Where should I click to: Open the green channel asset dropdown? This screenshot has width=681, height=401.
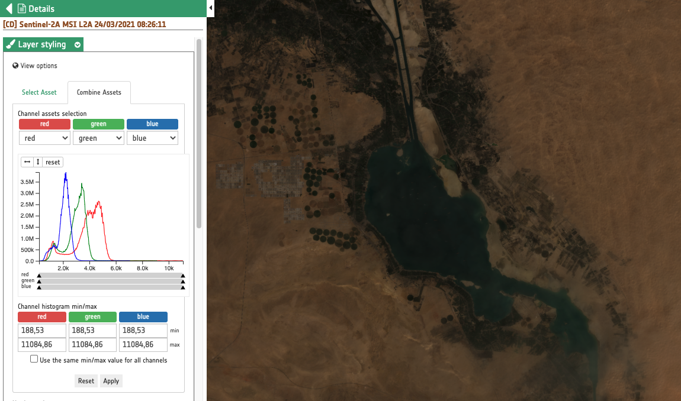98,138
